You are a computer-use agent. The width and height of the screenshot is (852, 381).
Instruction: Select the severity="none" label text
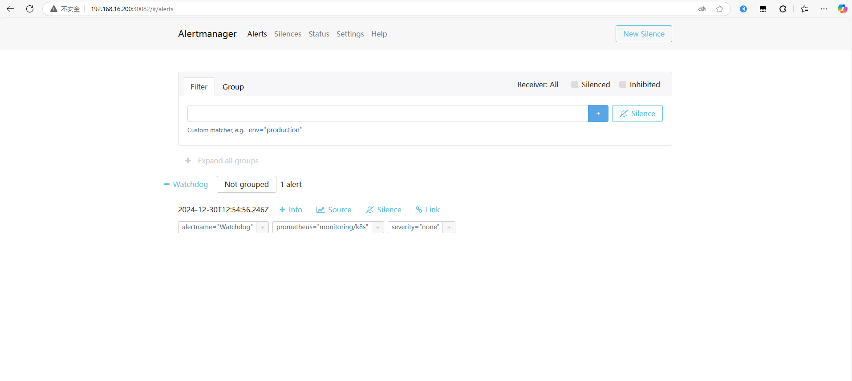415,227
